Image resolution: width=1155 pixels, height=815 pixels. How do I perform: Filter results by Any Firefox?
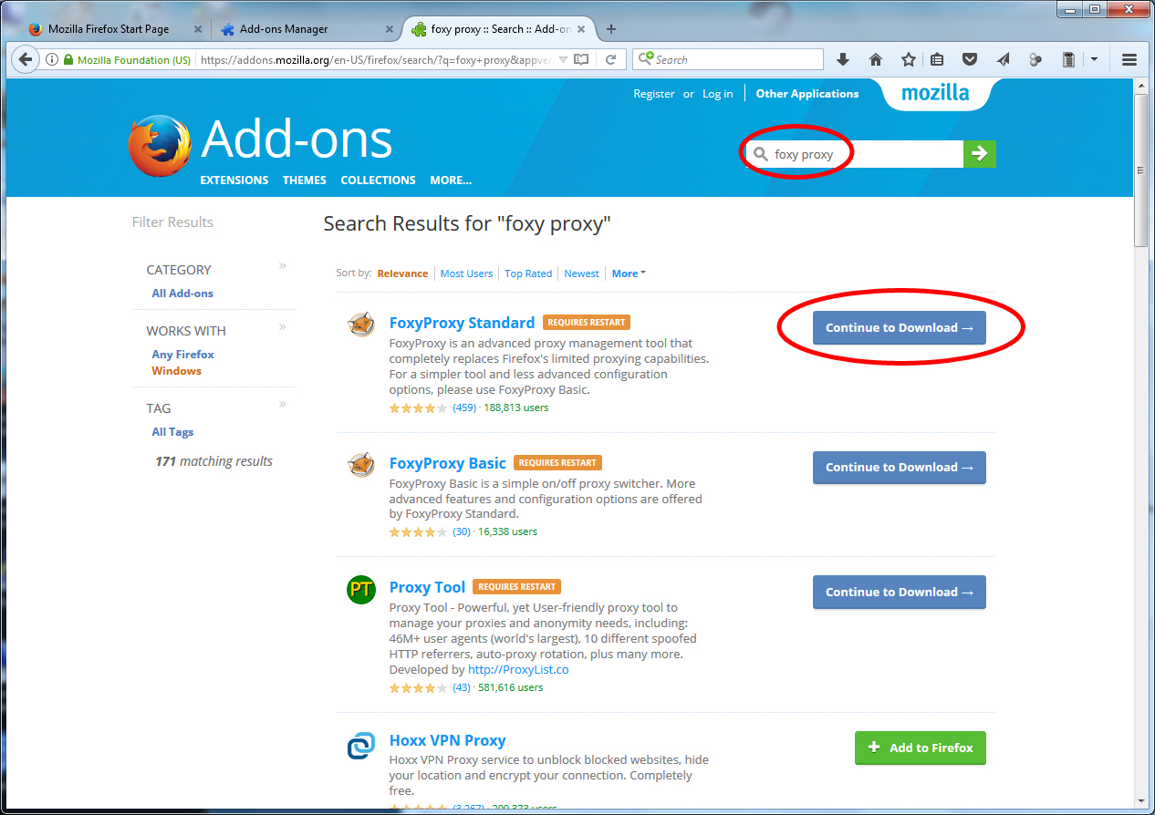pos(182,355)
